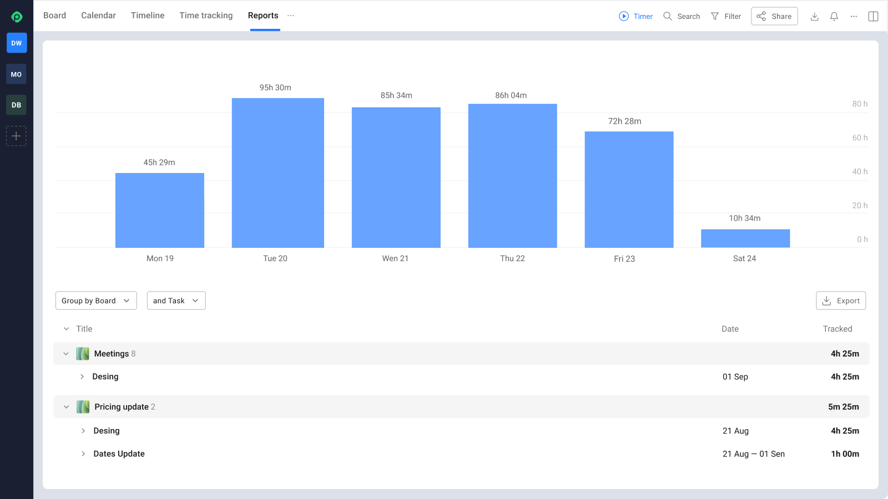Open the Group by Board dropdown

95,301
